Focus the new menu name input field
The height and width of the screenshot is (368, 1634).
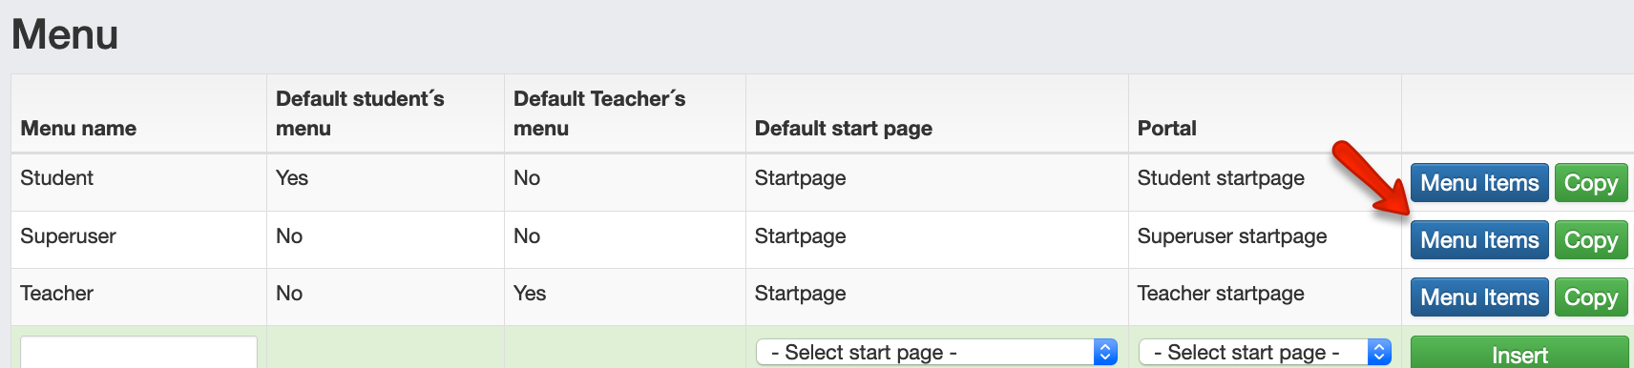[x=138, y=352]
